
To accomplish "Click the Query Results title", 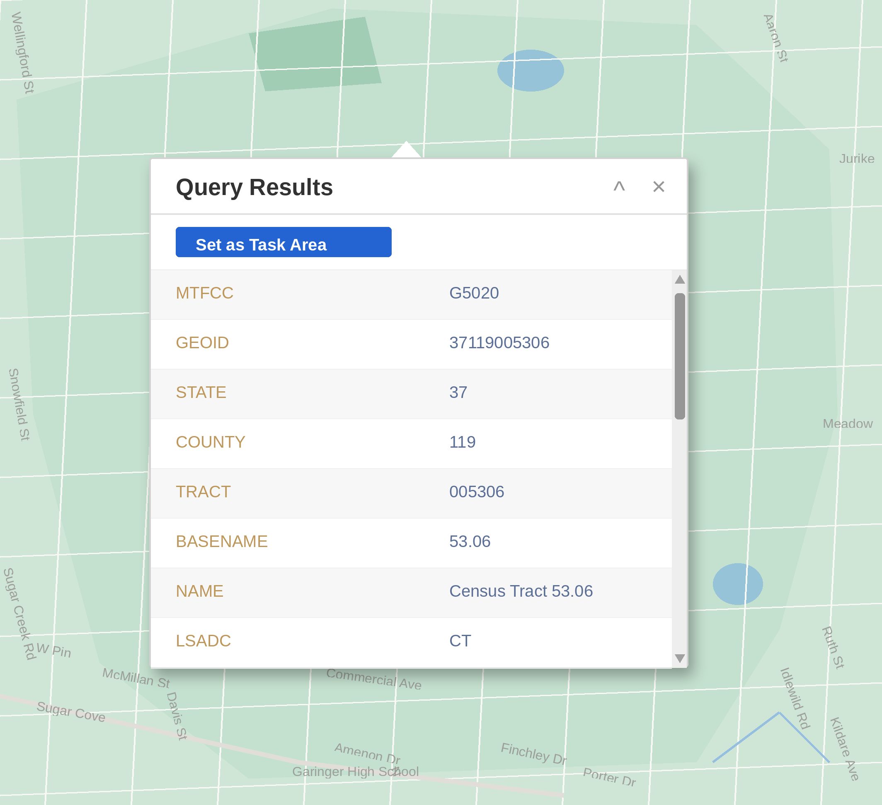I will [x=254, y=188].
